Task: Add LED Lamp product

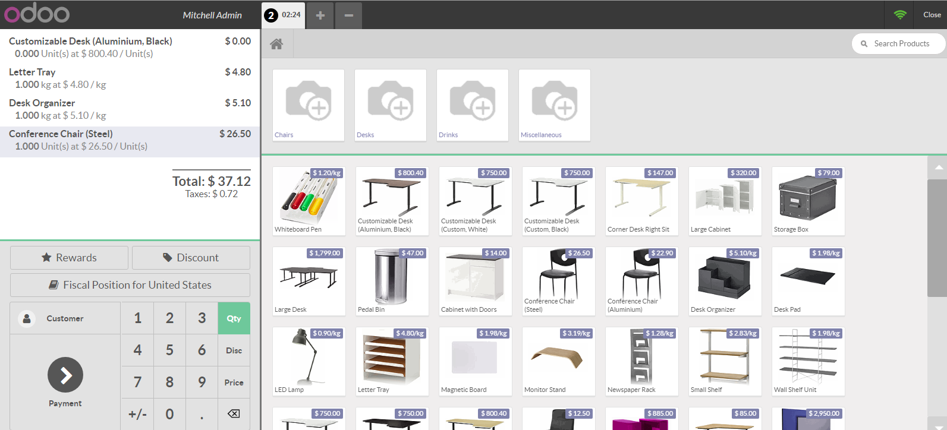Action: (309, 361)
